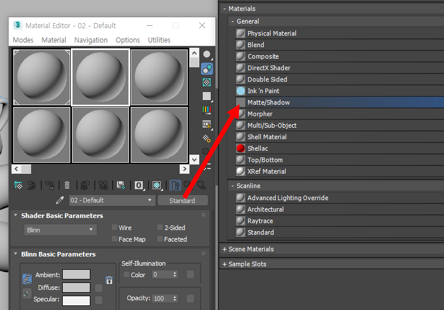Click the Specular map button square

coord(98,300)
